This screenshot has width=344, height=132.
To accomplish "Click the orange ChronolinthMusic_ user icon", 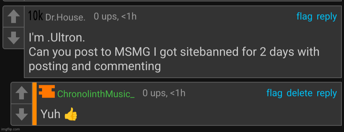I will pyautogui.click(x=47, y=92).
